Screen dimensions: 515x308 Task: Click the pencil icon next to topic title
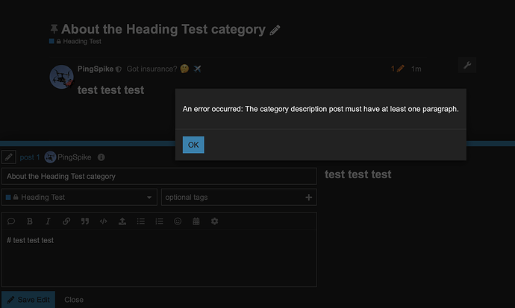(275, 30)
